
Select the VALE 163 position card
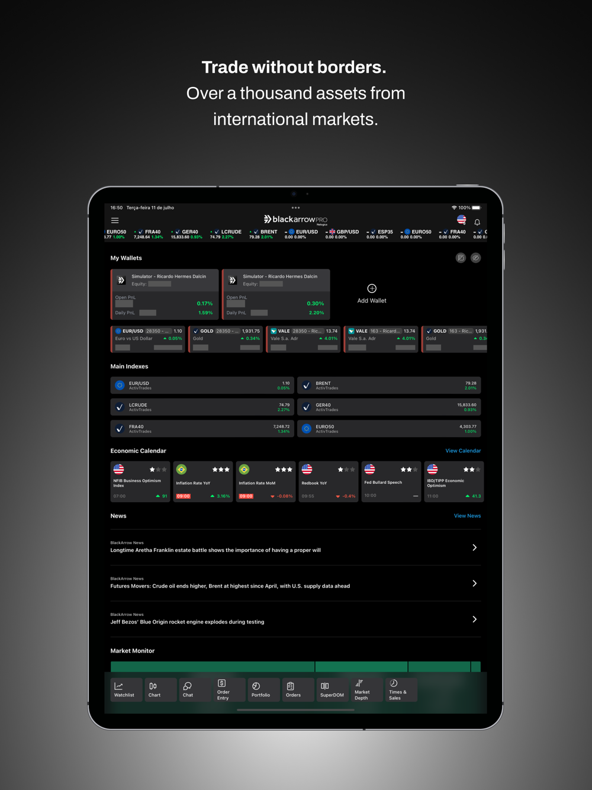click(381, 339)
